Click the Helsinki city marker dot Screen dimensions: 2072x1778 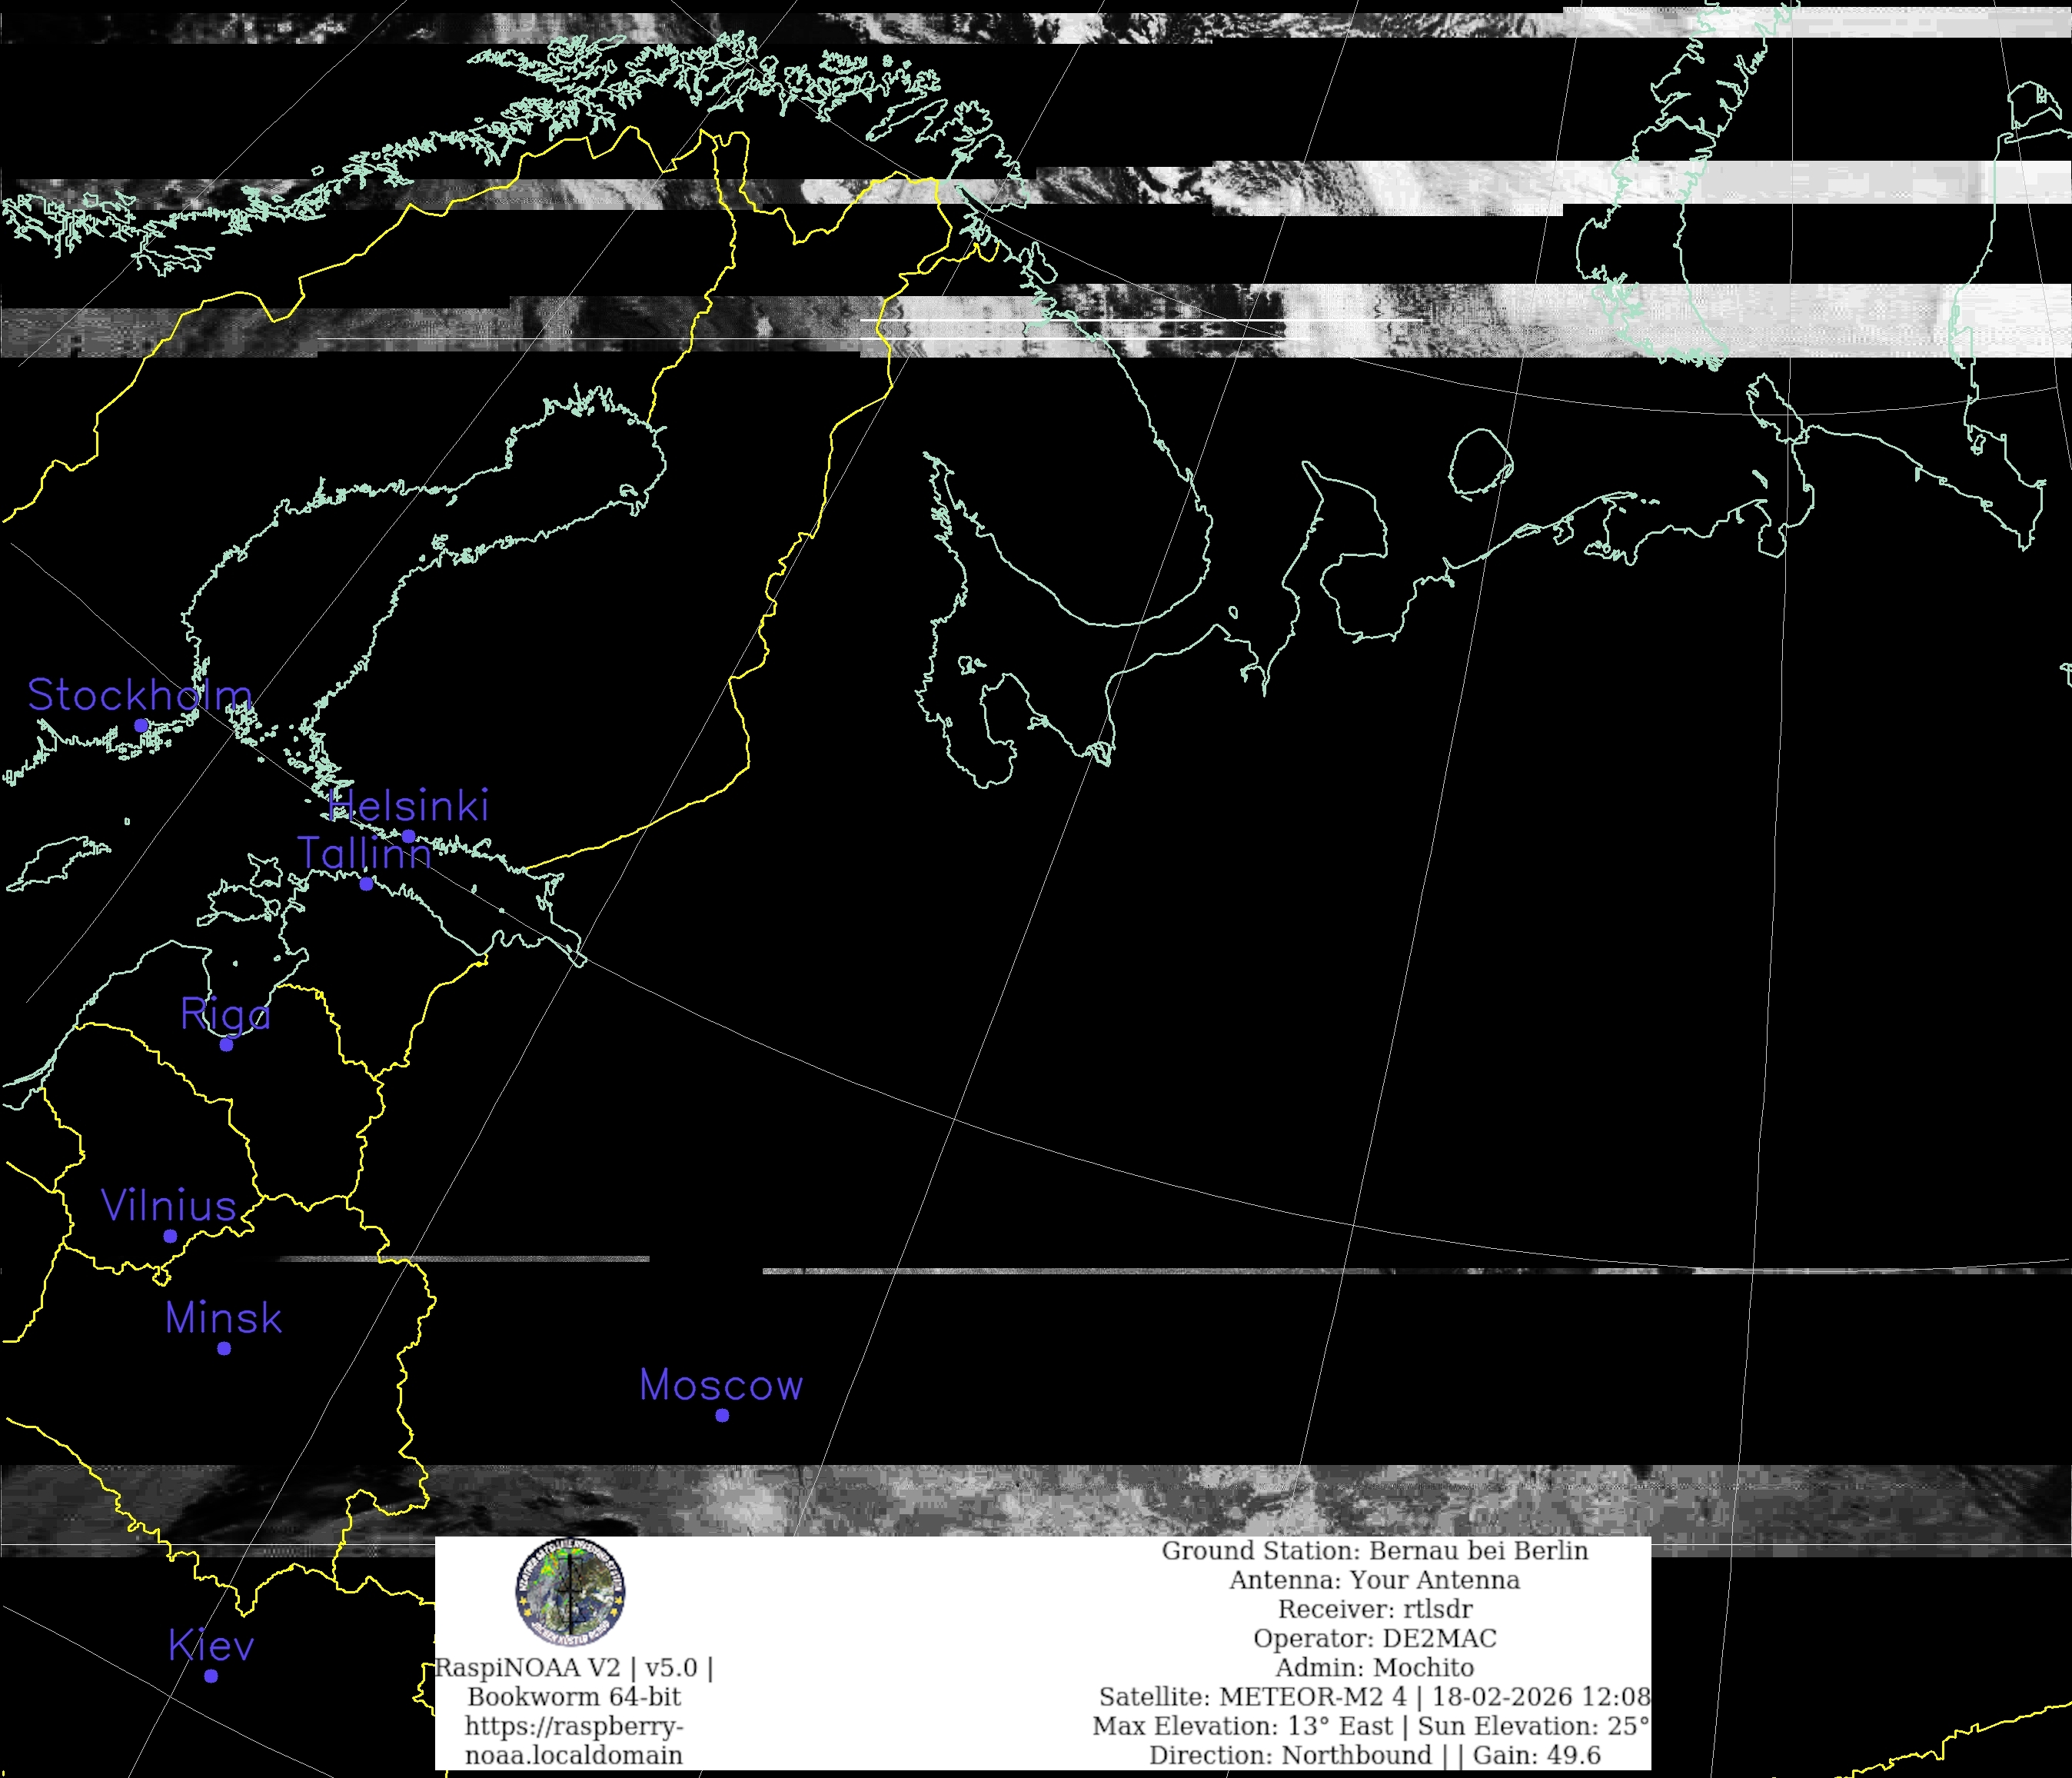tap(408, 836)
